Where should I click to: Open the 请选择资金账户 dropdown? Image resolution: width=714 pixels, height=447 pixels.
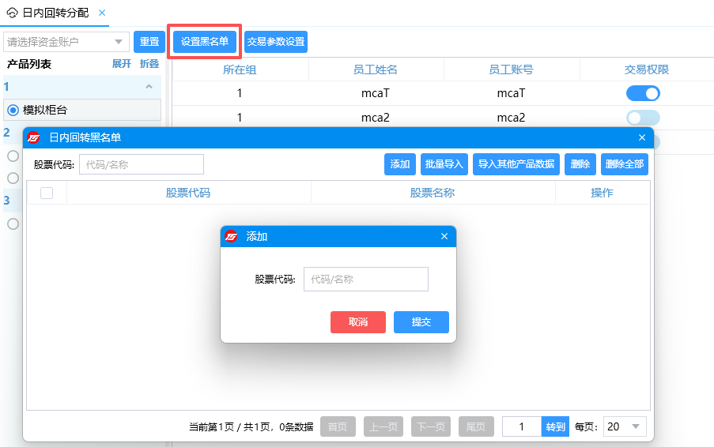66,42
